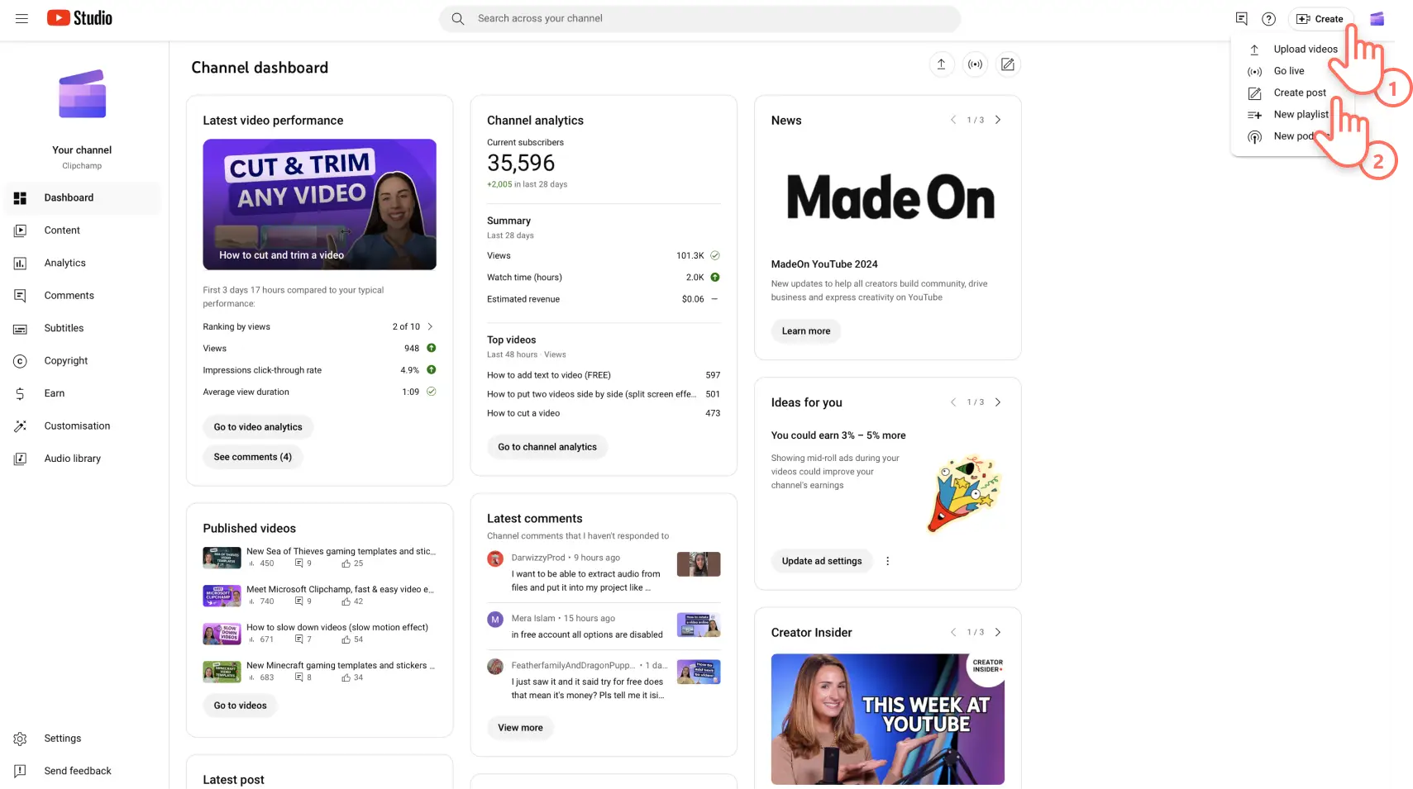This screenshot has height=789, width=1413.
Task: Go to next Ideas for you card
Action: [998, 402]
